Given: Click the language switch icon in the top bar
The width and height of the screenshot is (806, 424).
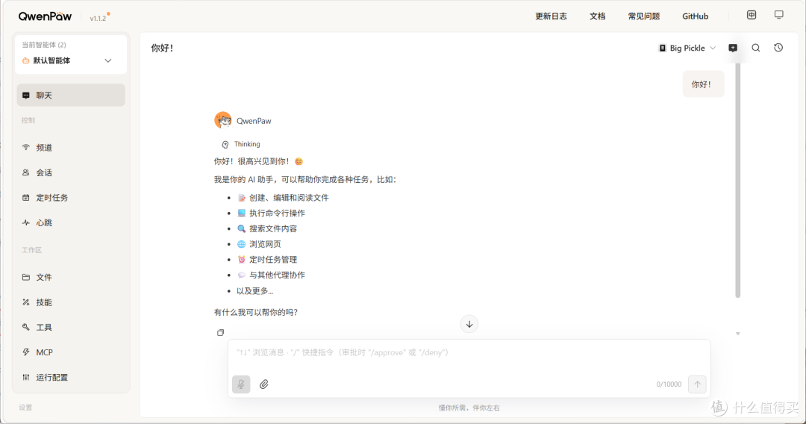Looking at the screenshot, I should (x=752, y=15).
